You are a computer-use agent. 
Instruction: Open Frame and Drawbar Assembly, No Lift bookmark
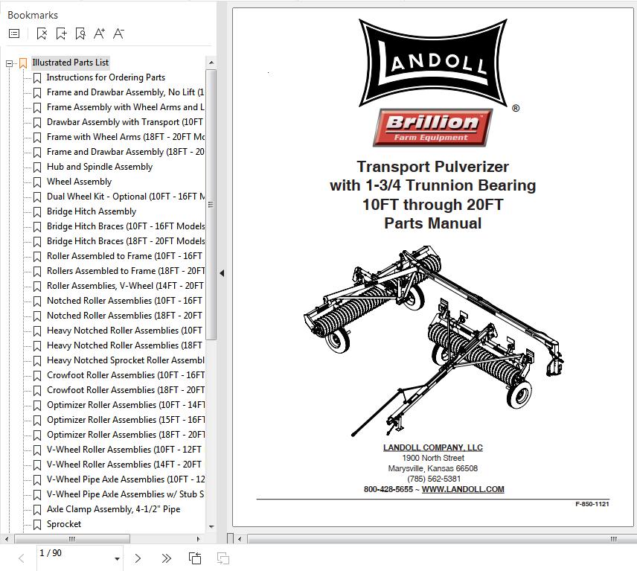coord(125,92)
